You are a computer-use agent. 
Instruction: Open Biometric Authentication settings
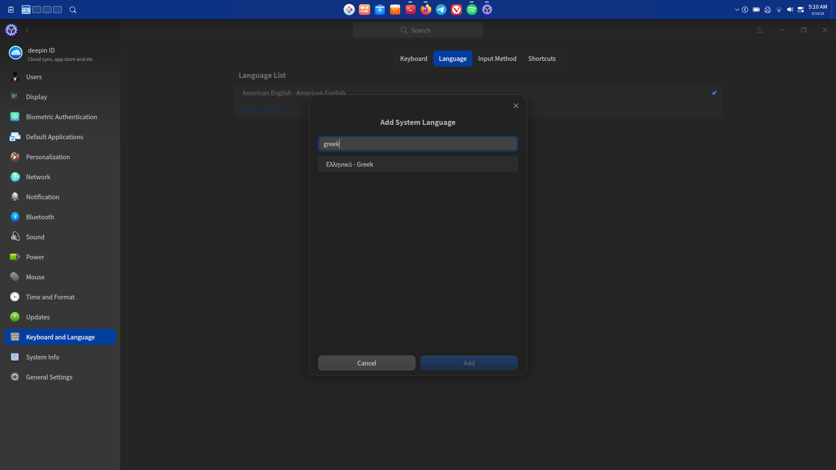60,117
